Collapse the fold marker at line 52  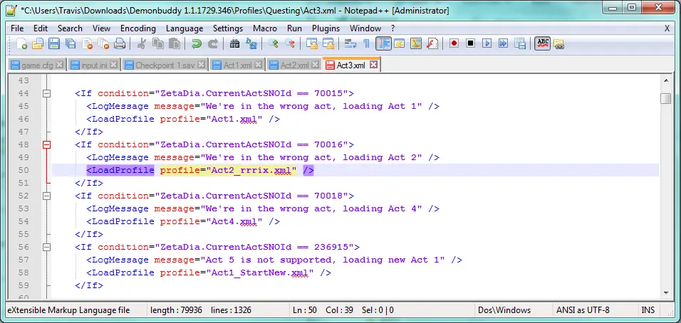pyautogui.click(x=46, y=196)
